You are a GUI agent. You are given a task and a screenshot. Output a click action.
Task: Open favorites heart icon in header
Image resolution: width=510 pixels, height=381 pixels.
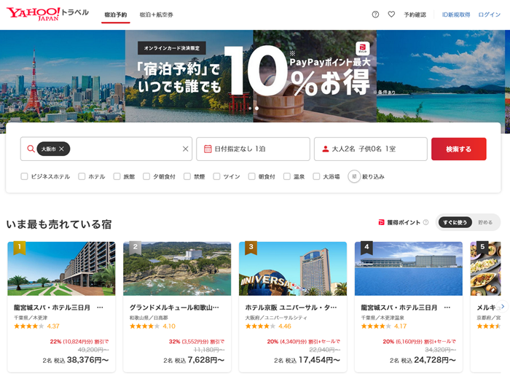pos(391,15)
